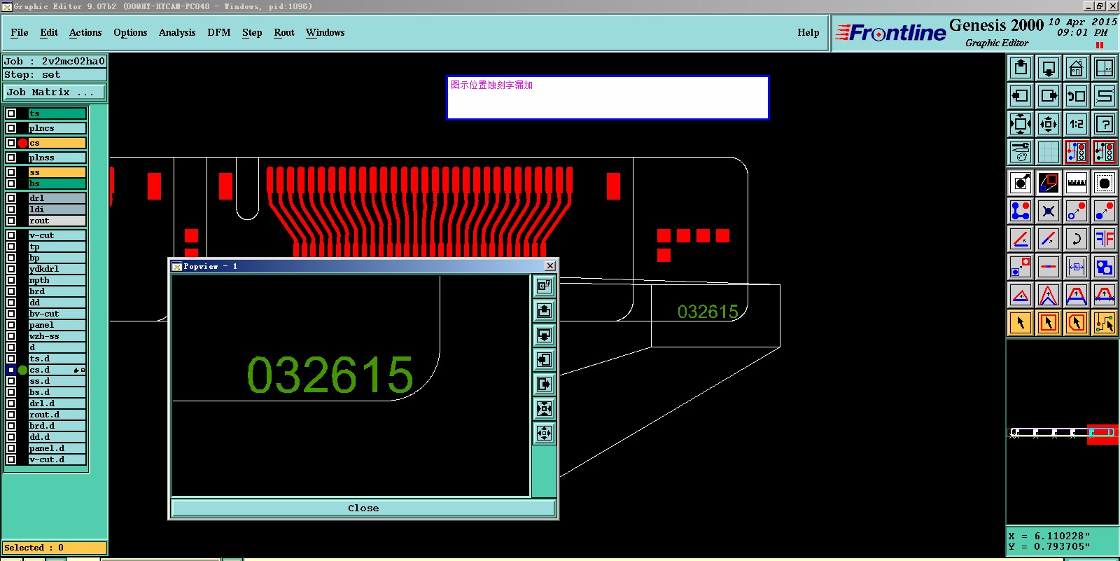Click the Popview window close X

point(550,266)
